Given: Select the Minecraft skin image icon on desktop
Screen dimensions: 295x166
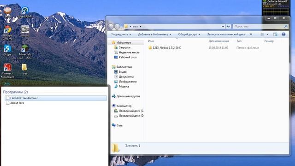Looking at the screenshot, I should [x=25, y=31].
